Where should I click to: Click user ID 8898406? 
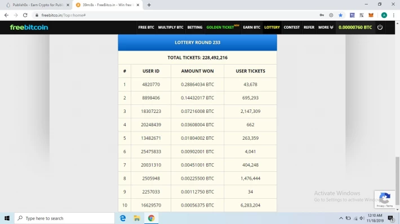coord(151,98)
